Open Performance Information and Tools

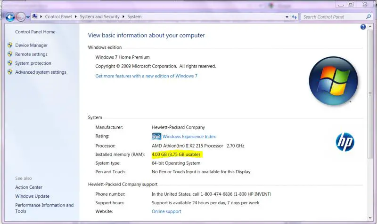coord(44,208)
